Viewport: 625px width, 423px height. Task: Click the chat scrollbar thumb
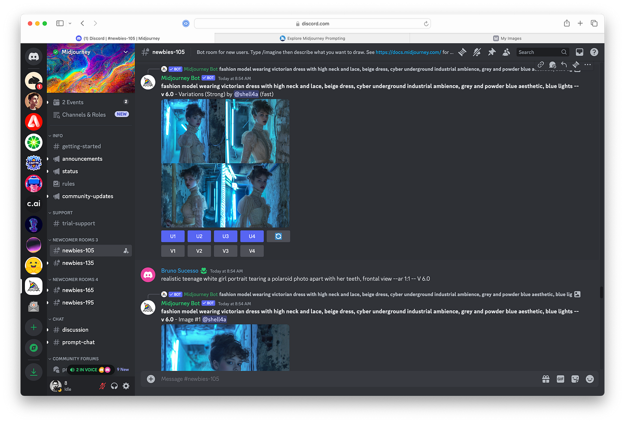[x=601, y=292]
